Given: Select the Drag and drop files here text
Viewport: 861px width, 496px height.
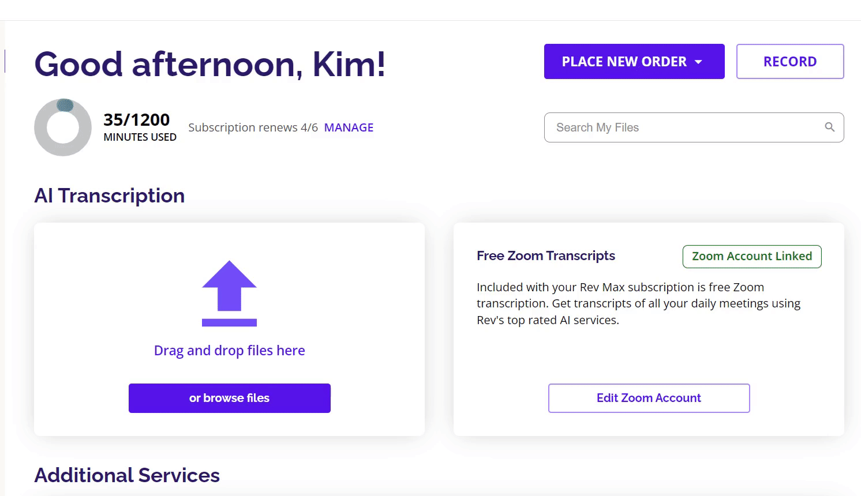Looking at the screenshot, I should pos(229,351).
